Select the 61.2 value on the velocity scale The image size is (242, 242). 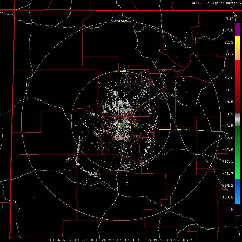(x=229, y=66)
